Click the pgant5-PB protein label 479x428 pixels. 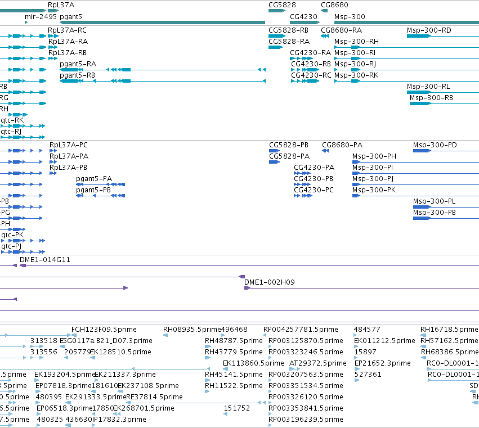tap(93, 190)
